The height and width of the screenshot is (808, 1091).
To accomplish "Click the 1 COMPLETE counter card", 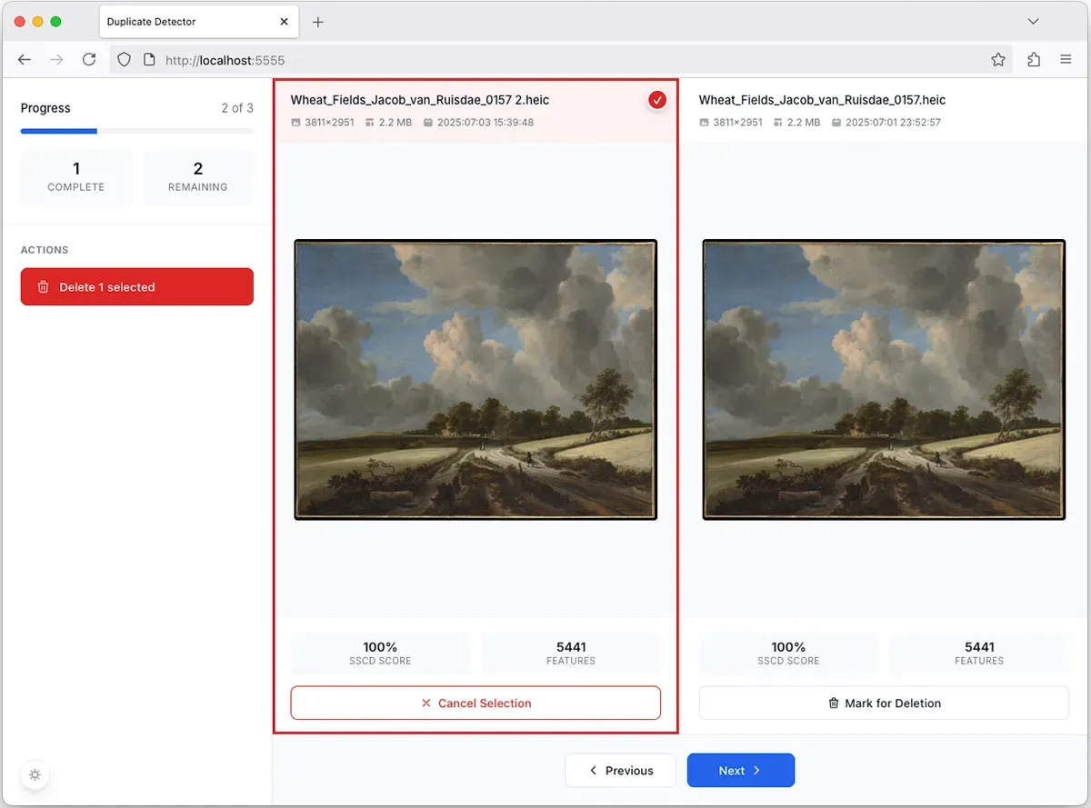I will [x=76, y=177].
